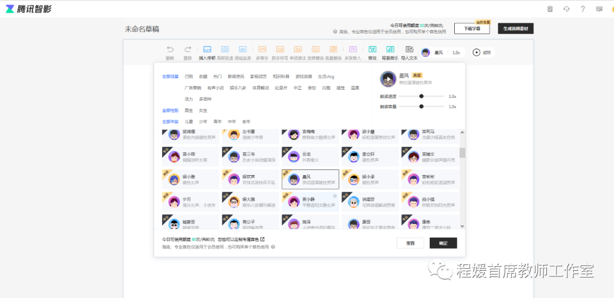Click the 腾讯智影 logo
The height and width of the screenshot is (298, 614).
coord(28,9)
